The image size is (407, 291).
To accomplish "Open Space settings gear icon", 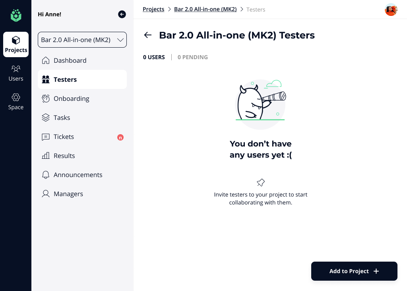I will tap(16, 98).
